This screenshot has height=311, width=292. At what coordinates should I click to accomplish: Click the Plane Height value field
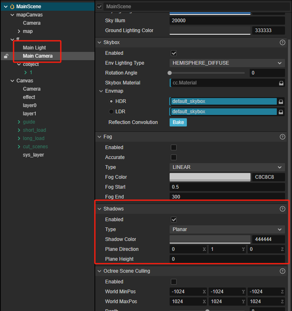tap(227, 259)
